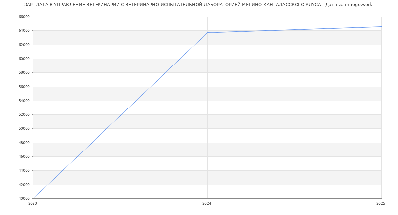Click the 40000 y-axis label

(x=24, y=199)
